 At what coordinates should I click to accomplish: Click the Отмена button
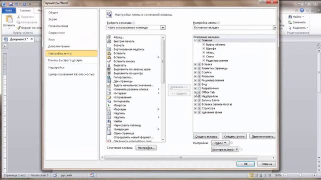click(x=266, y=164)
